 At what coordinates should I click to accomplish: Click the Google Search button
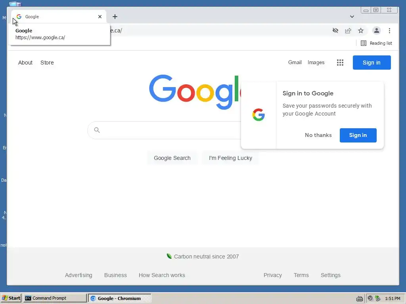pos(172,158)
